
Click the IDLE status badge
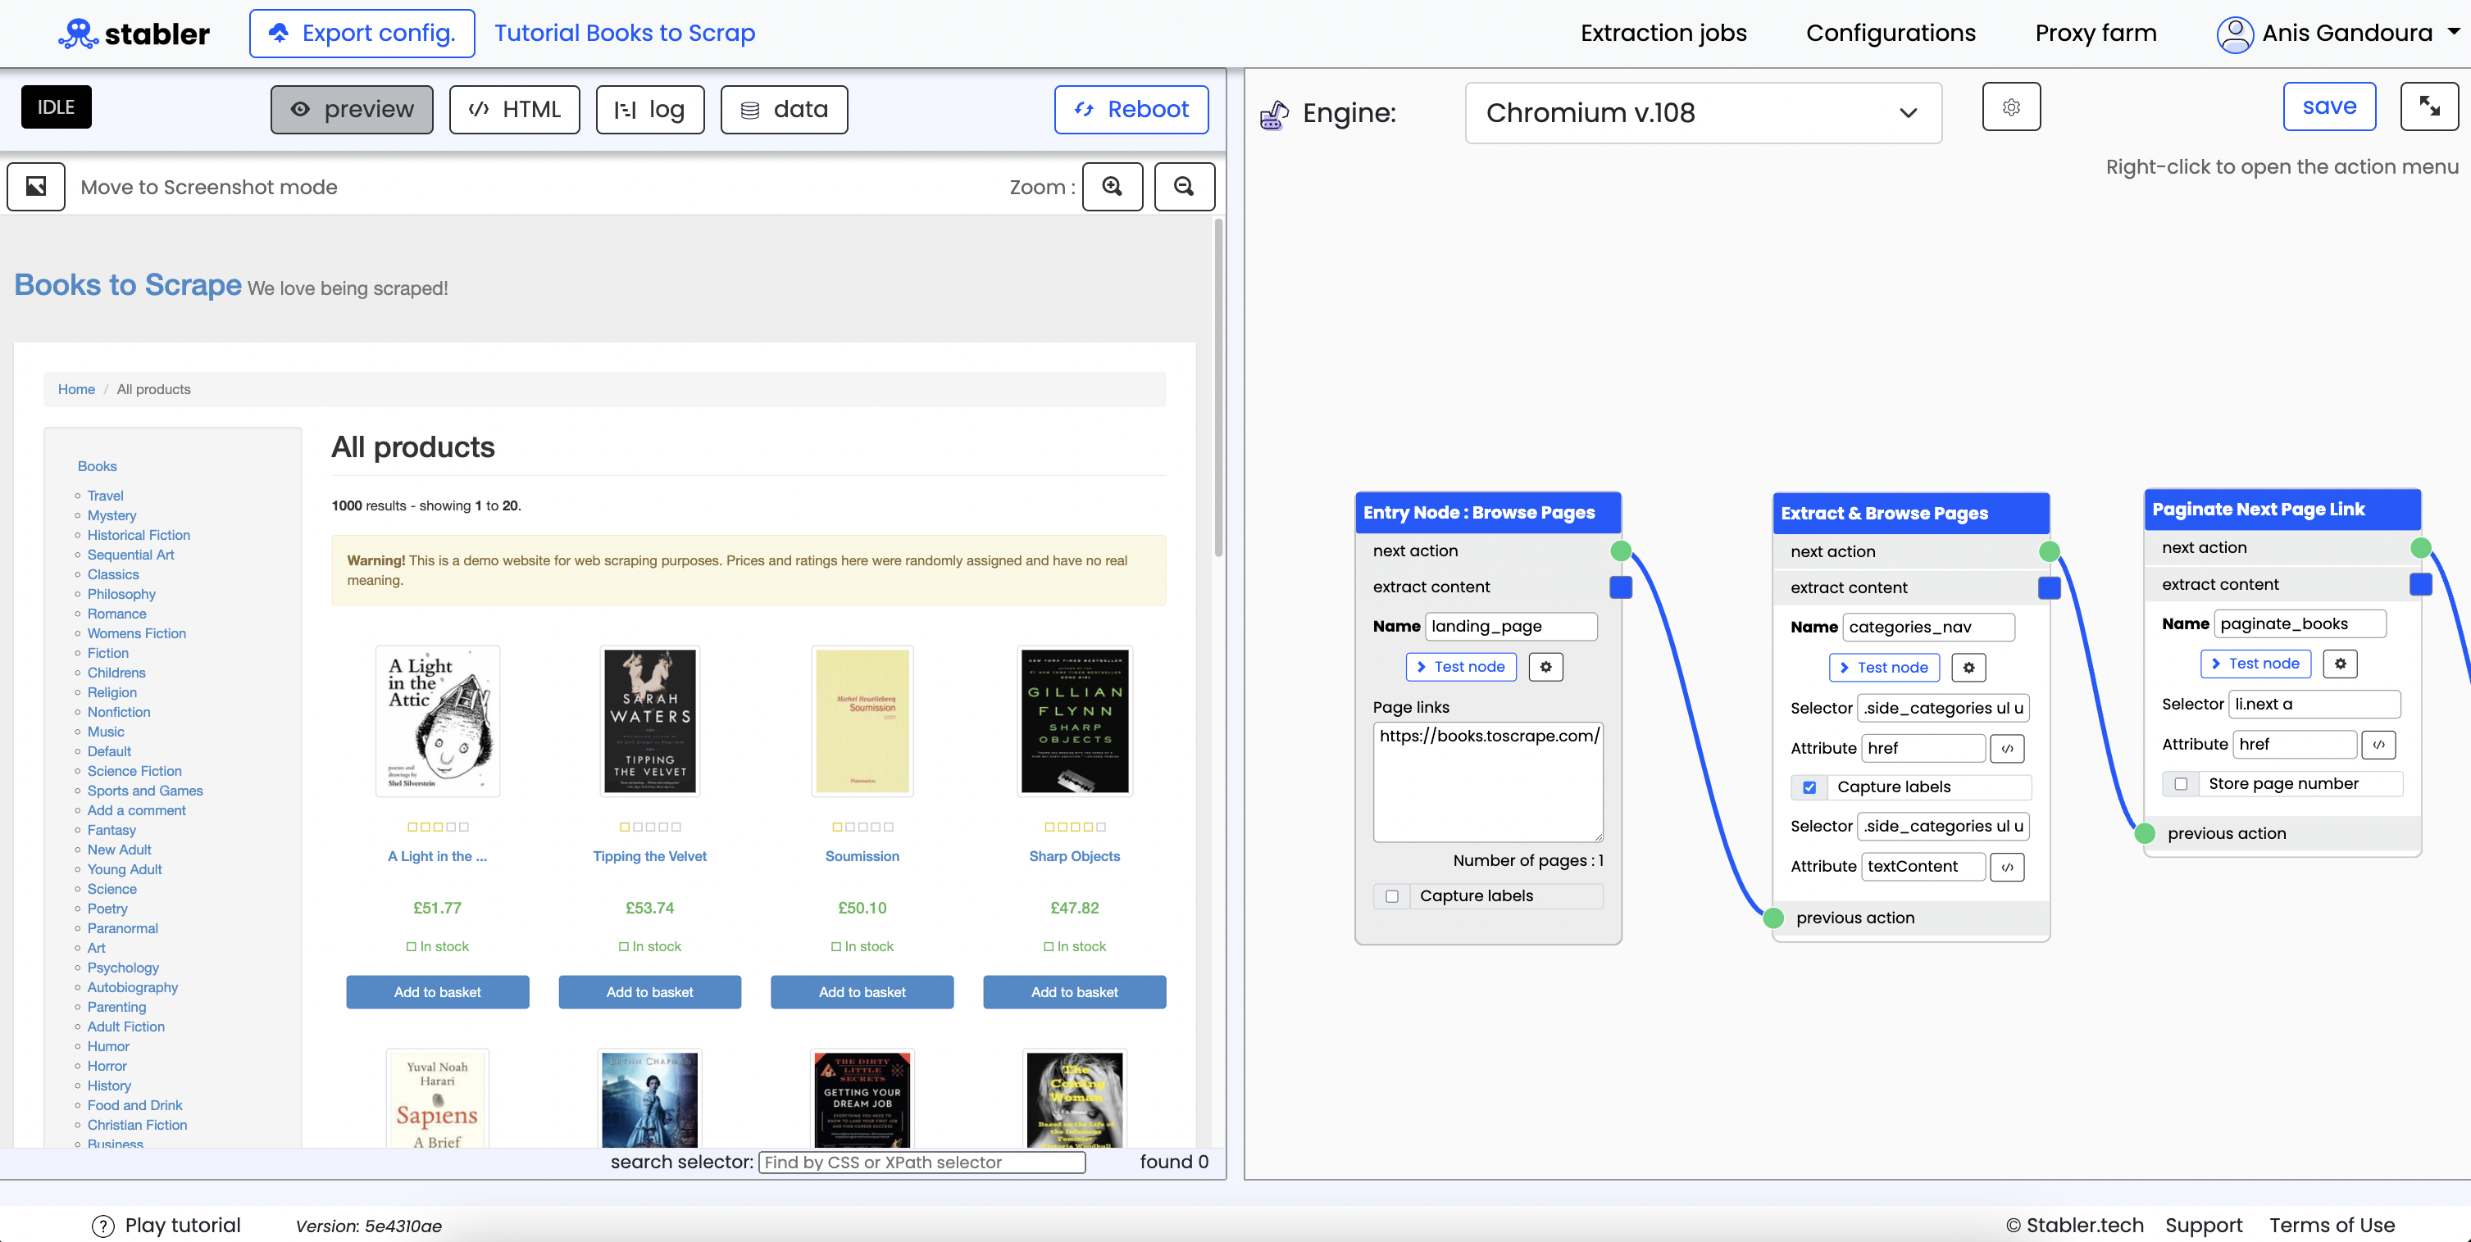click(57, 107)
